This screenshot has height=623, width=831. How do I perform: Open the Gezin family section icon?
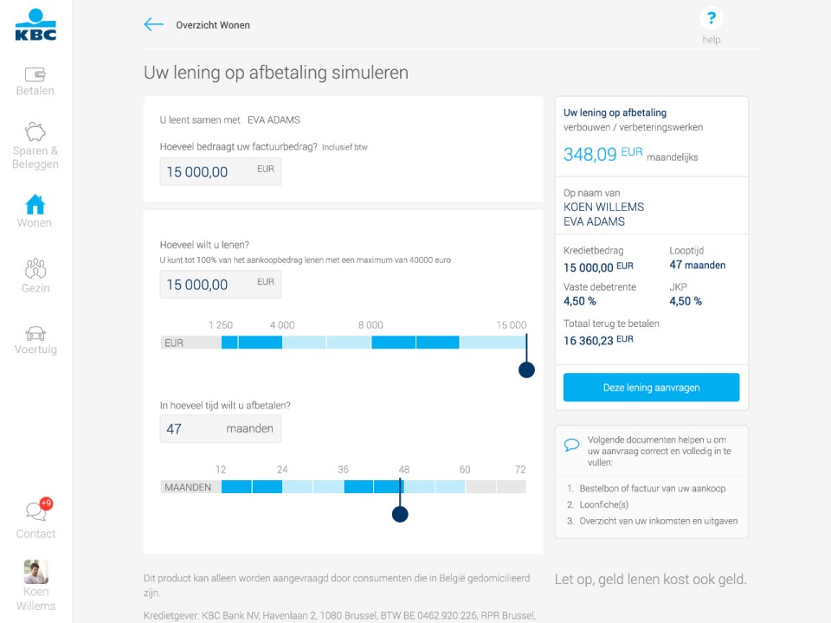[x=35, y=269]
